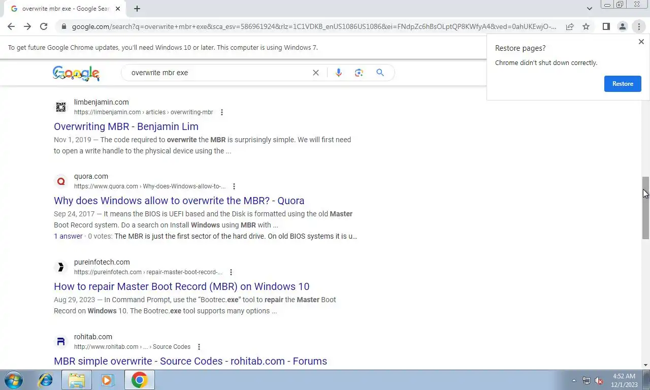Viewport: 650px width, 390px height.
Task: Click the blue Google search magnifier
Action: pos(380,73)
